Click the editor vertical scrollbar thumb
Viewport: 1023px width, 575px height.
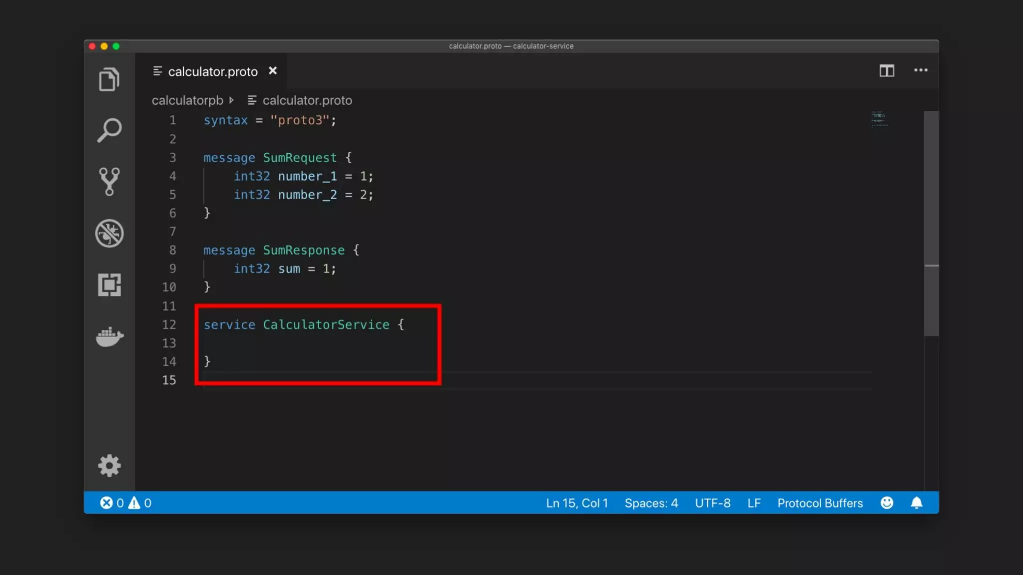tap(931, 224)
